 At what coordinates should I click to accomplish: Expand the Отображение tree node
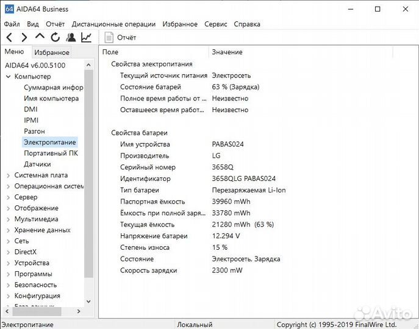coord(9,208)
